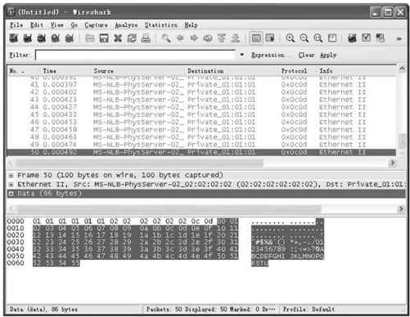Viewport: 410px width, 317px height.
Task: Zoom out toolbar icon
Action: [304, 38]
